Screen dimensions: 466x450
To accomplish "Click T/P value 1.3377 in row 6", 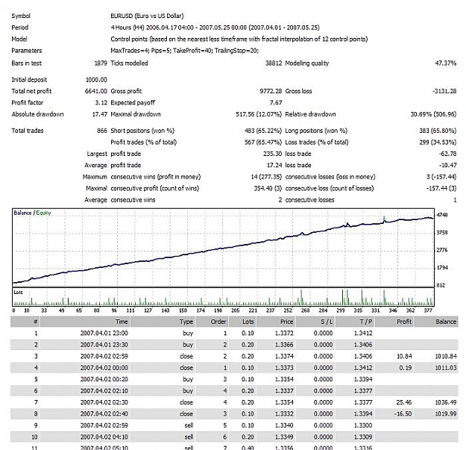I will click(x=363, y=391).
